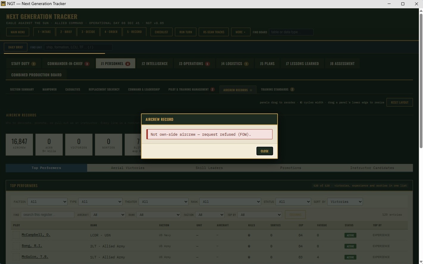Screen dimensions: 423x264
Task: Select the J1 Personnel tab
Action: 115,64
